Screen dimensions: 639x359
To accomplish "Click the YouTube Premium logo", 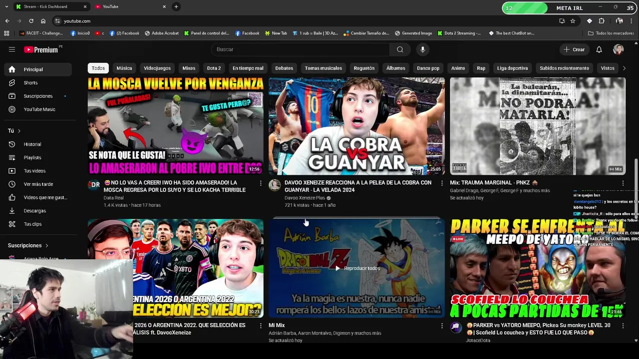I will (x=41, y=49).
